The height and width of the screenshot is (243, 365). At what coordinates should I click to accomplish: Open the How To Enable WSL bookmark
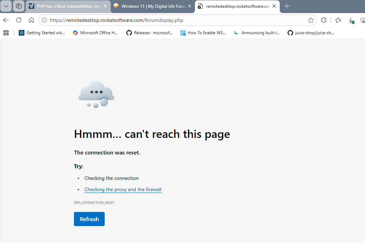coord(203,33)
